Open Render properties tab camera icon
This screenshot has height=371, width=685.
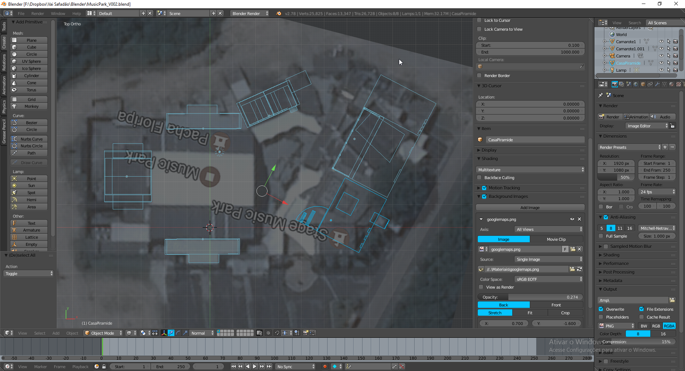point(614,84)
